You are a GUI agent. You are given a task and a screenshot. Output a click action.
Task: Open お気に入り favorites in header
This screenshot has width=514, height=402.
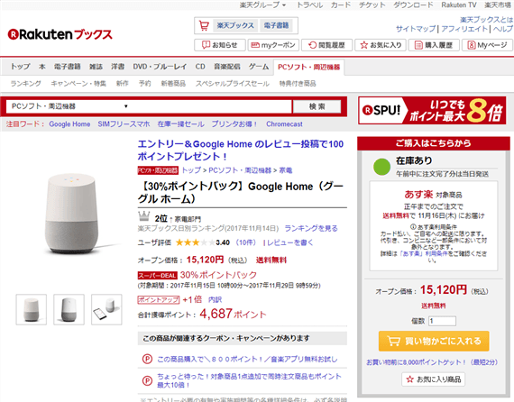click(381, 45)
